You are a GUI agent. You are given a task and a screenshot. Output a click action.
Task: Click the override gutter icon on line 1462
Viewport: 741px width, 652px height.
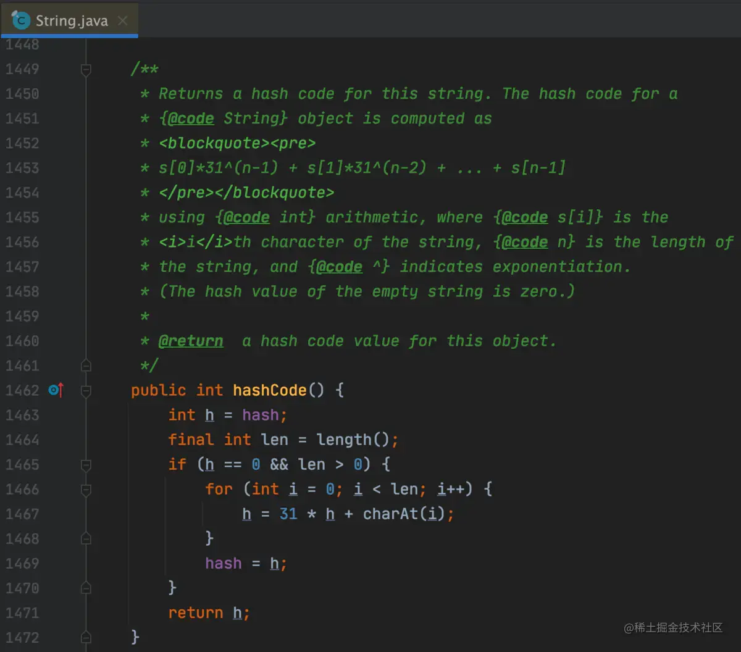tap(56, 390)
